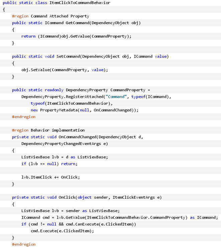The height and width of the screenshot is (249, 221).
Task: Click the 'return (ICommand)obj.GetValue' statement
Action: (x=76, y=36)
